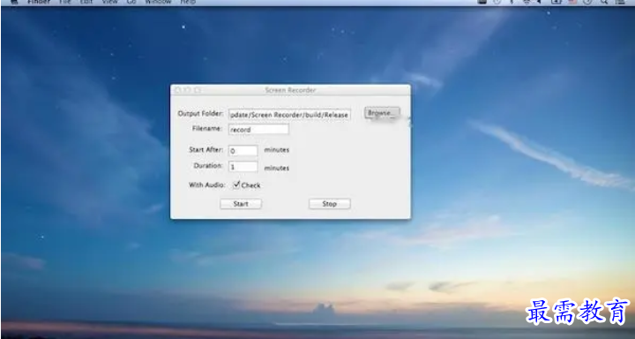This screenshot has height=339, width=635.
Task: Click the Stop recording button
Action: (x=329, y=204)
